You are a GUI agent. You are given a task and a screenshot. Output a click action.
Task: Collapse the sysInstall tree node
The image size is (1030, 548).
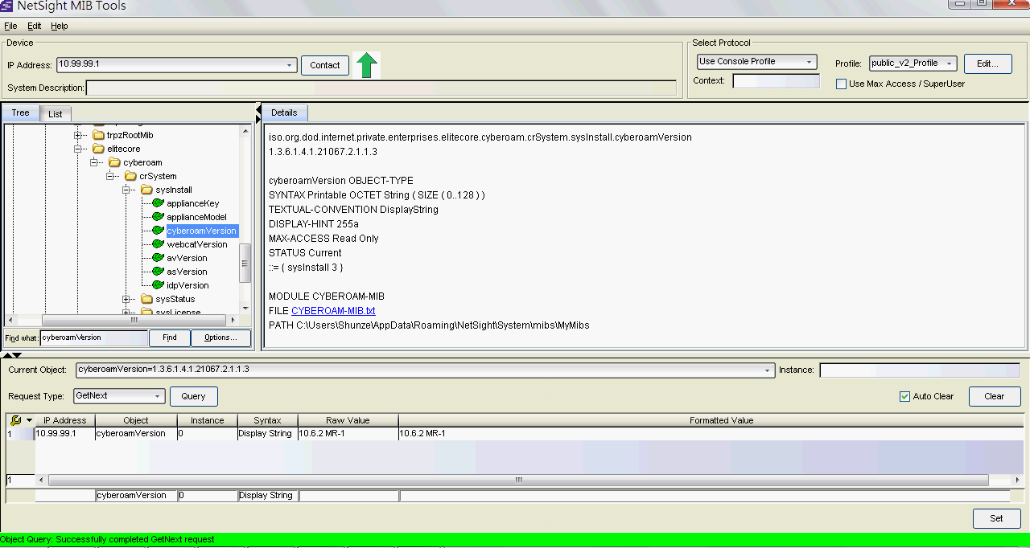126,190
